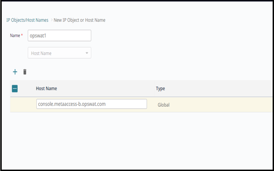This screenshot has width=274, height=171.
Task: Click the trash icon to delete selected entries
Action: (25, 72)
